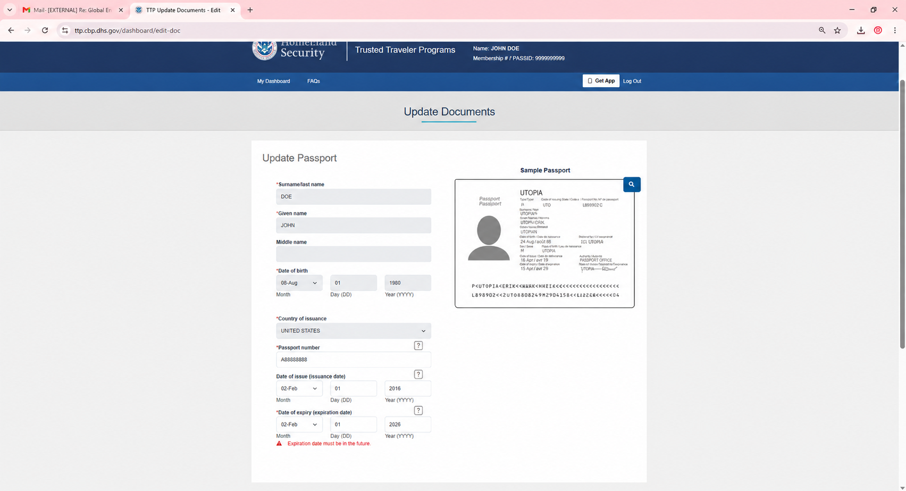Open the browser downloads icon
The image size is (906, 491).
861,30
